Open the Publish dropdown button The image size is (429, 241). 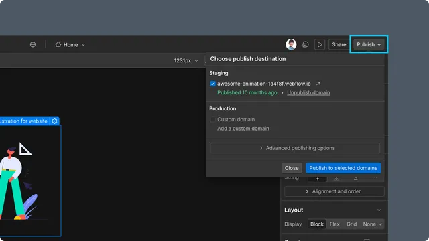point(369,44)
